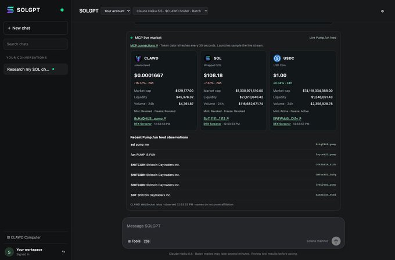Click CLAWD 24h volume value $4,761.87
This screenshot has width=395, height=260.
click(186, 104)
